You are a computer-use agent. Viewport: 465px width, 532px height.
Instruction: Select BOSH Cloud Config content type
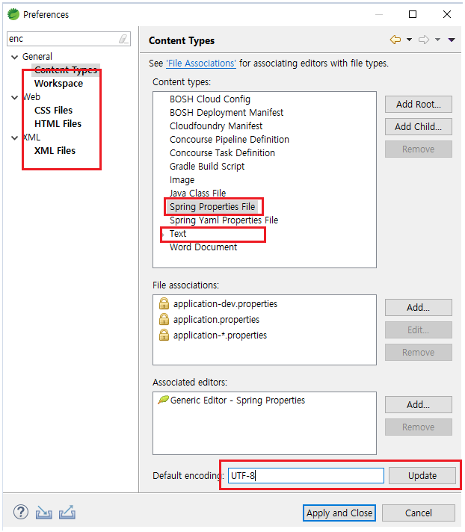(210, 99)
